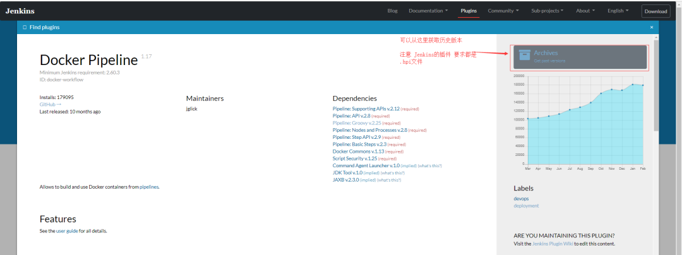
Task: Select the devops label
Action: click(x=521, y=199)
